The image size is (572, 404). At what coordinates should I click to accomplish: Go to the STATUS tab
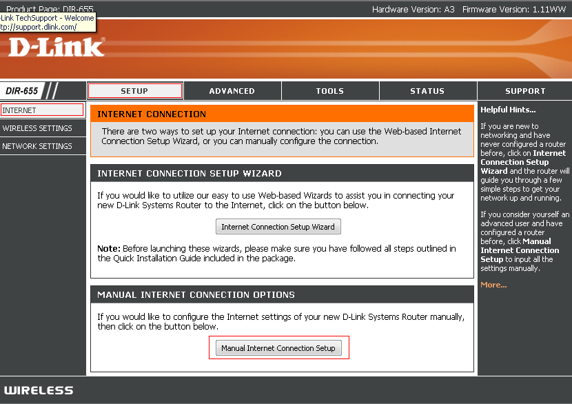427,91
